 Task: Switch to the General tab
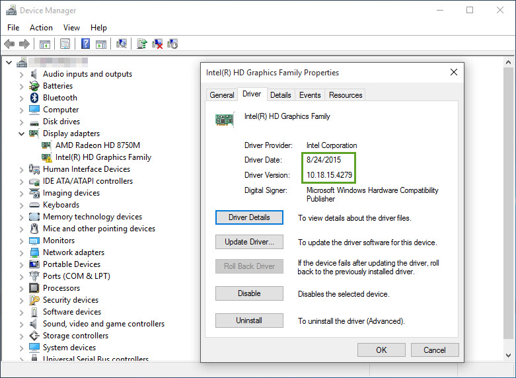pos(222,95)
